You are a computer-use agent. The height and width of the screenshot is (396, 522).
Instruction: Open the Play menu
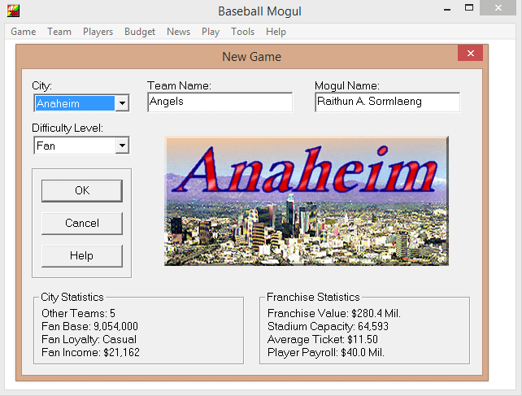tap(211, 32)
